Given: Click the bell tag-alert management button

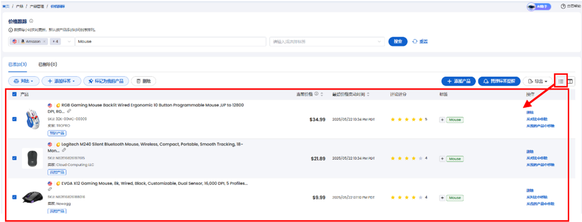Looking at the screenshot, I should pos(499,81).
